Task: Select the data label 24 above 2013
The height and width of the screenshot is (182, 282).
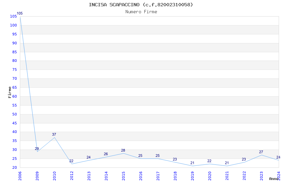Action: 89,157
